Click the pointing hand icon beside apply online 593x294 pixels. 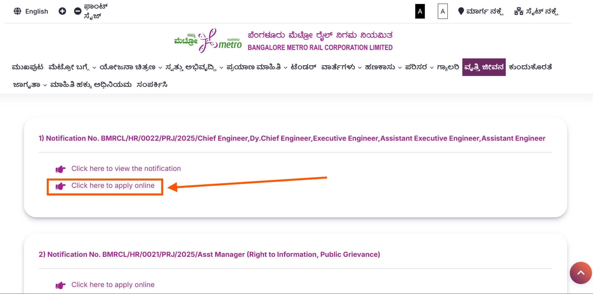click(x=60, y=186)
